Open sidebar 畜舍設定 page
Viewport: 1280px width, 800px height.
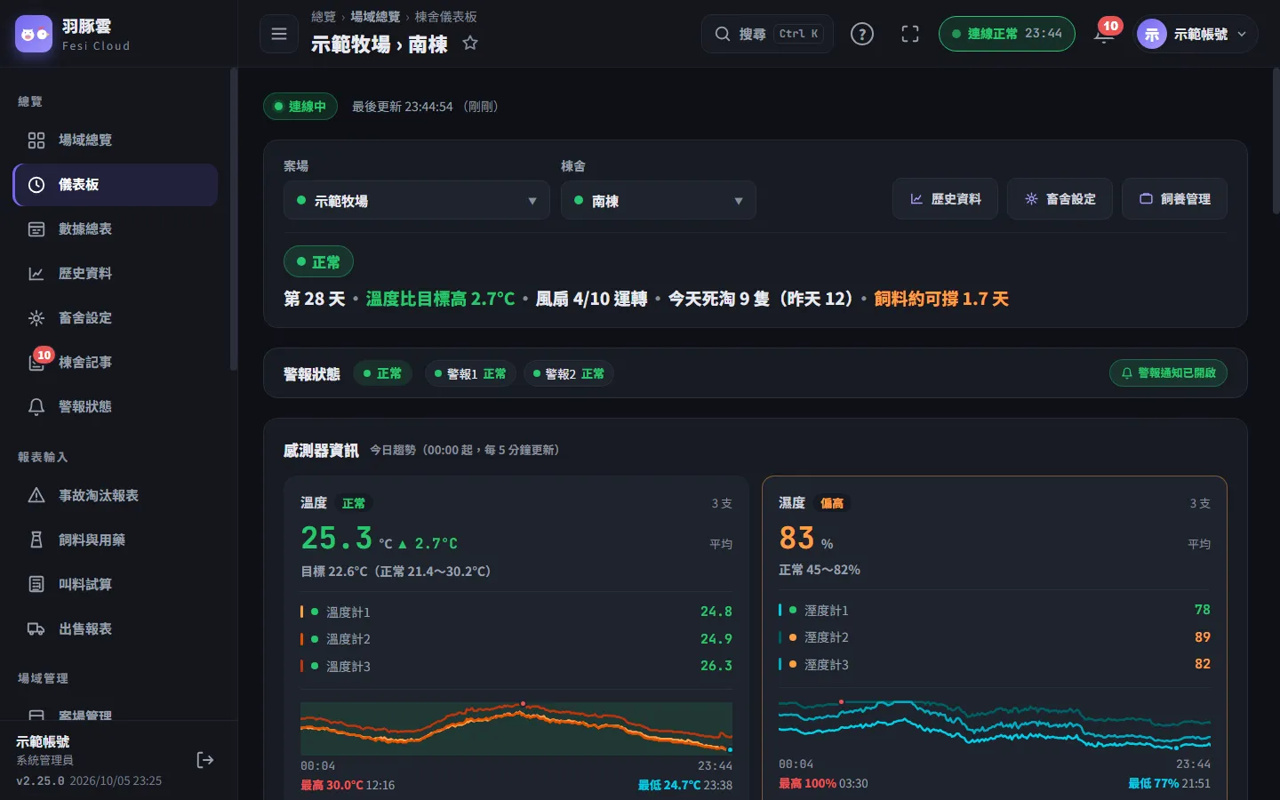pos(116,318)
